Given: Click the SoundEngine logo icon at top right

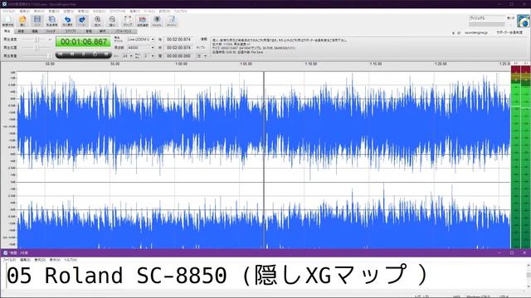Looking at the screenshot, I should click(x=524, y=22).
